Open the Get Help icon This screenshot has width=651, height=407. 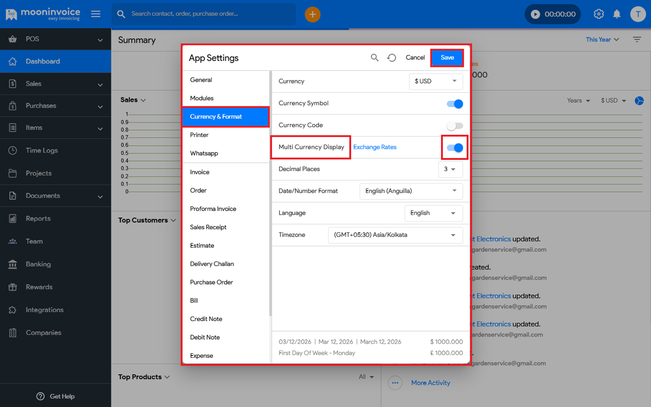point(41,396)
